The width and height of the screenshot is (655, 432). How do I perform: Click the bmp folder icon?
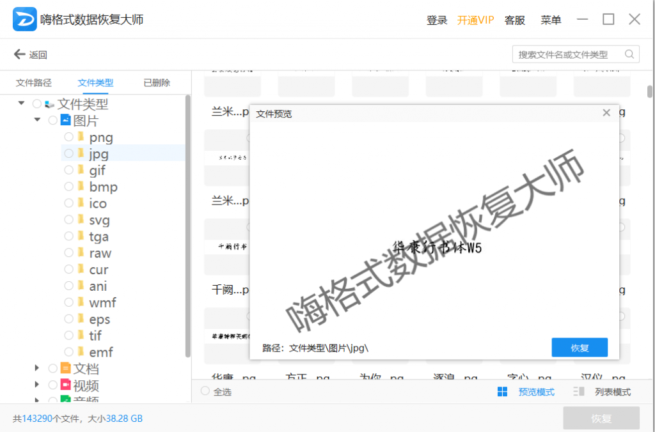pos(81,187)
